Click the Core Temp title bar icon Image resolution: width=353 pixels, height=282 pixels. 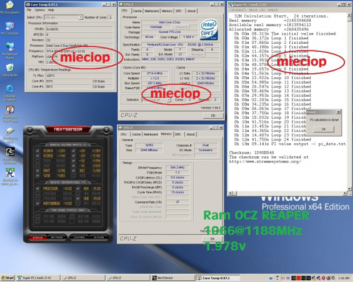(x=28, y=5)
